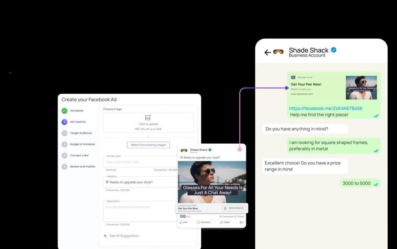The width and height of the screenshot is (397, 249).
Task: Click the Share button on the Facebook post
Action: [225, 222]
